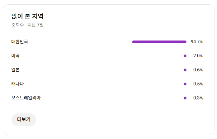Select the 대한민국 region label
The image size is (217, 139).
[20, 42]
